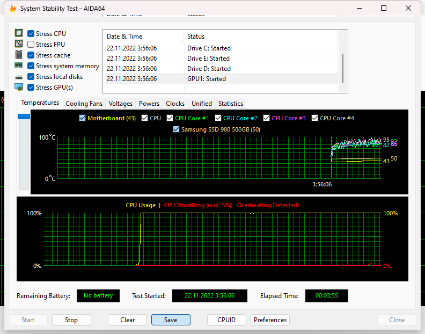Toggle the CPU temperature graph checkbox

145,118
